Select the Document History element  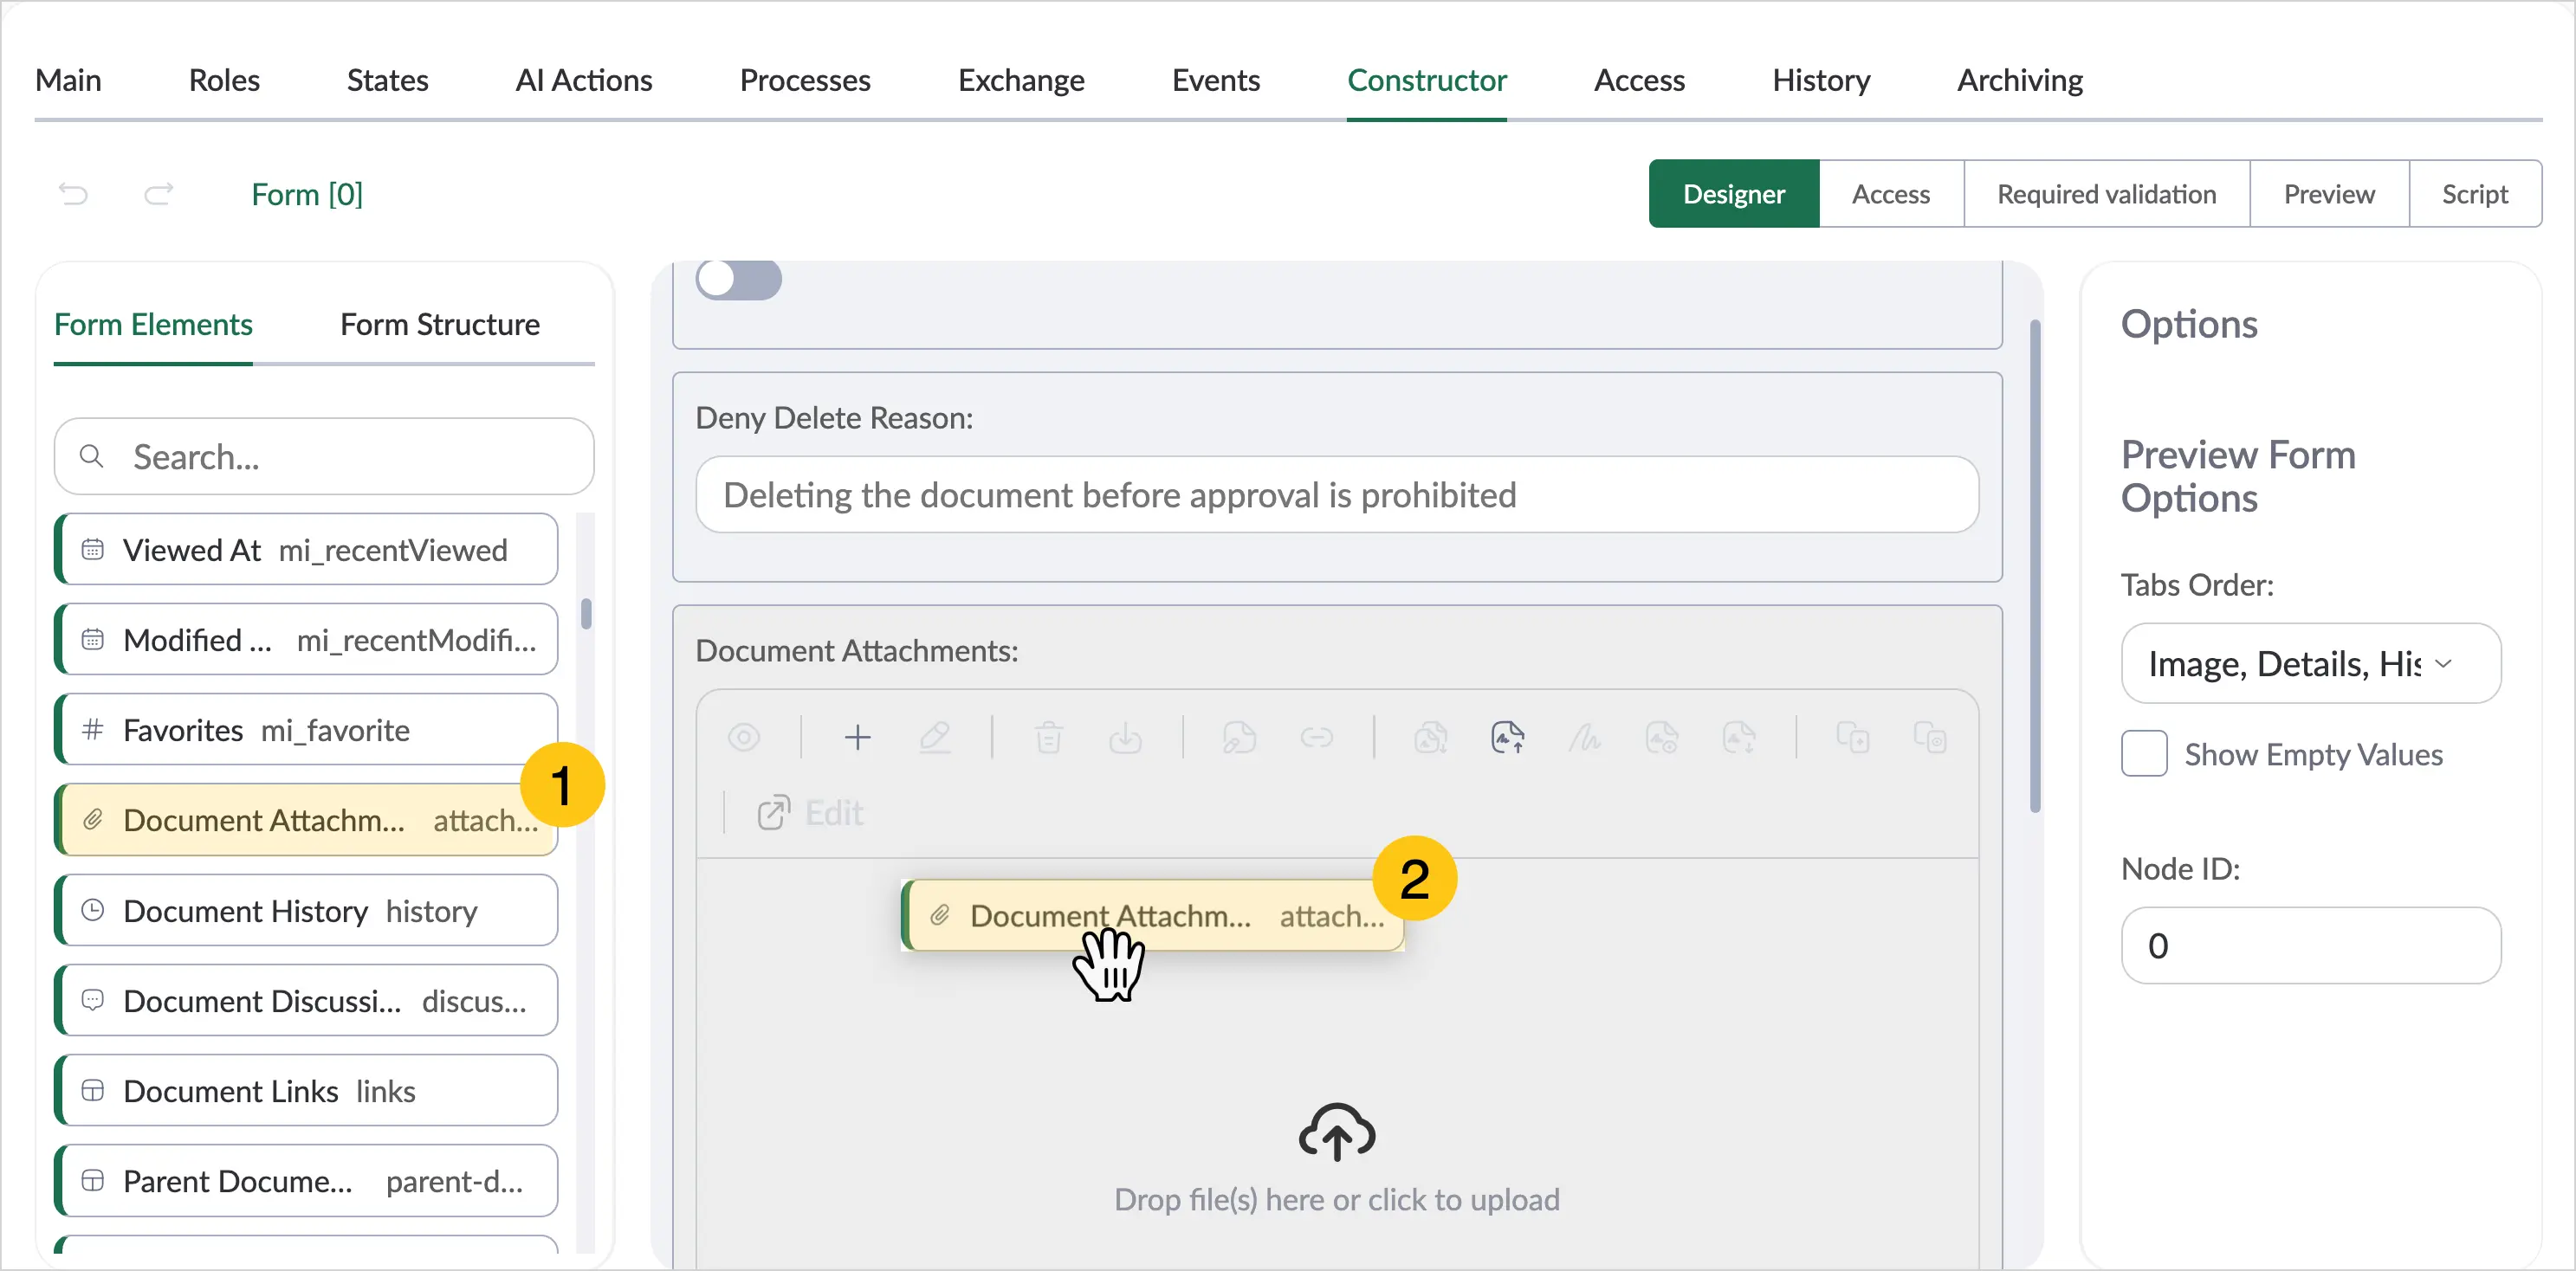click(x=307, y=909)
